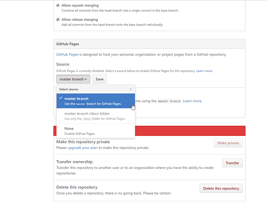Open the master branch source dropdown
Viewport: 267px width, 207px height.
pyautogui.click(x=73, y=79)
